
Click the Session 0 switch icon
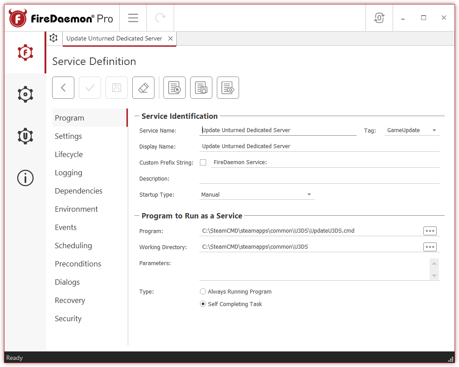(x=379, y=18)
